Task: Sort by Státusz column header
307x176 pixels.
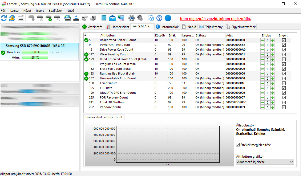Action: 210,35
